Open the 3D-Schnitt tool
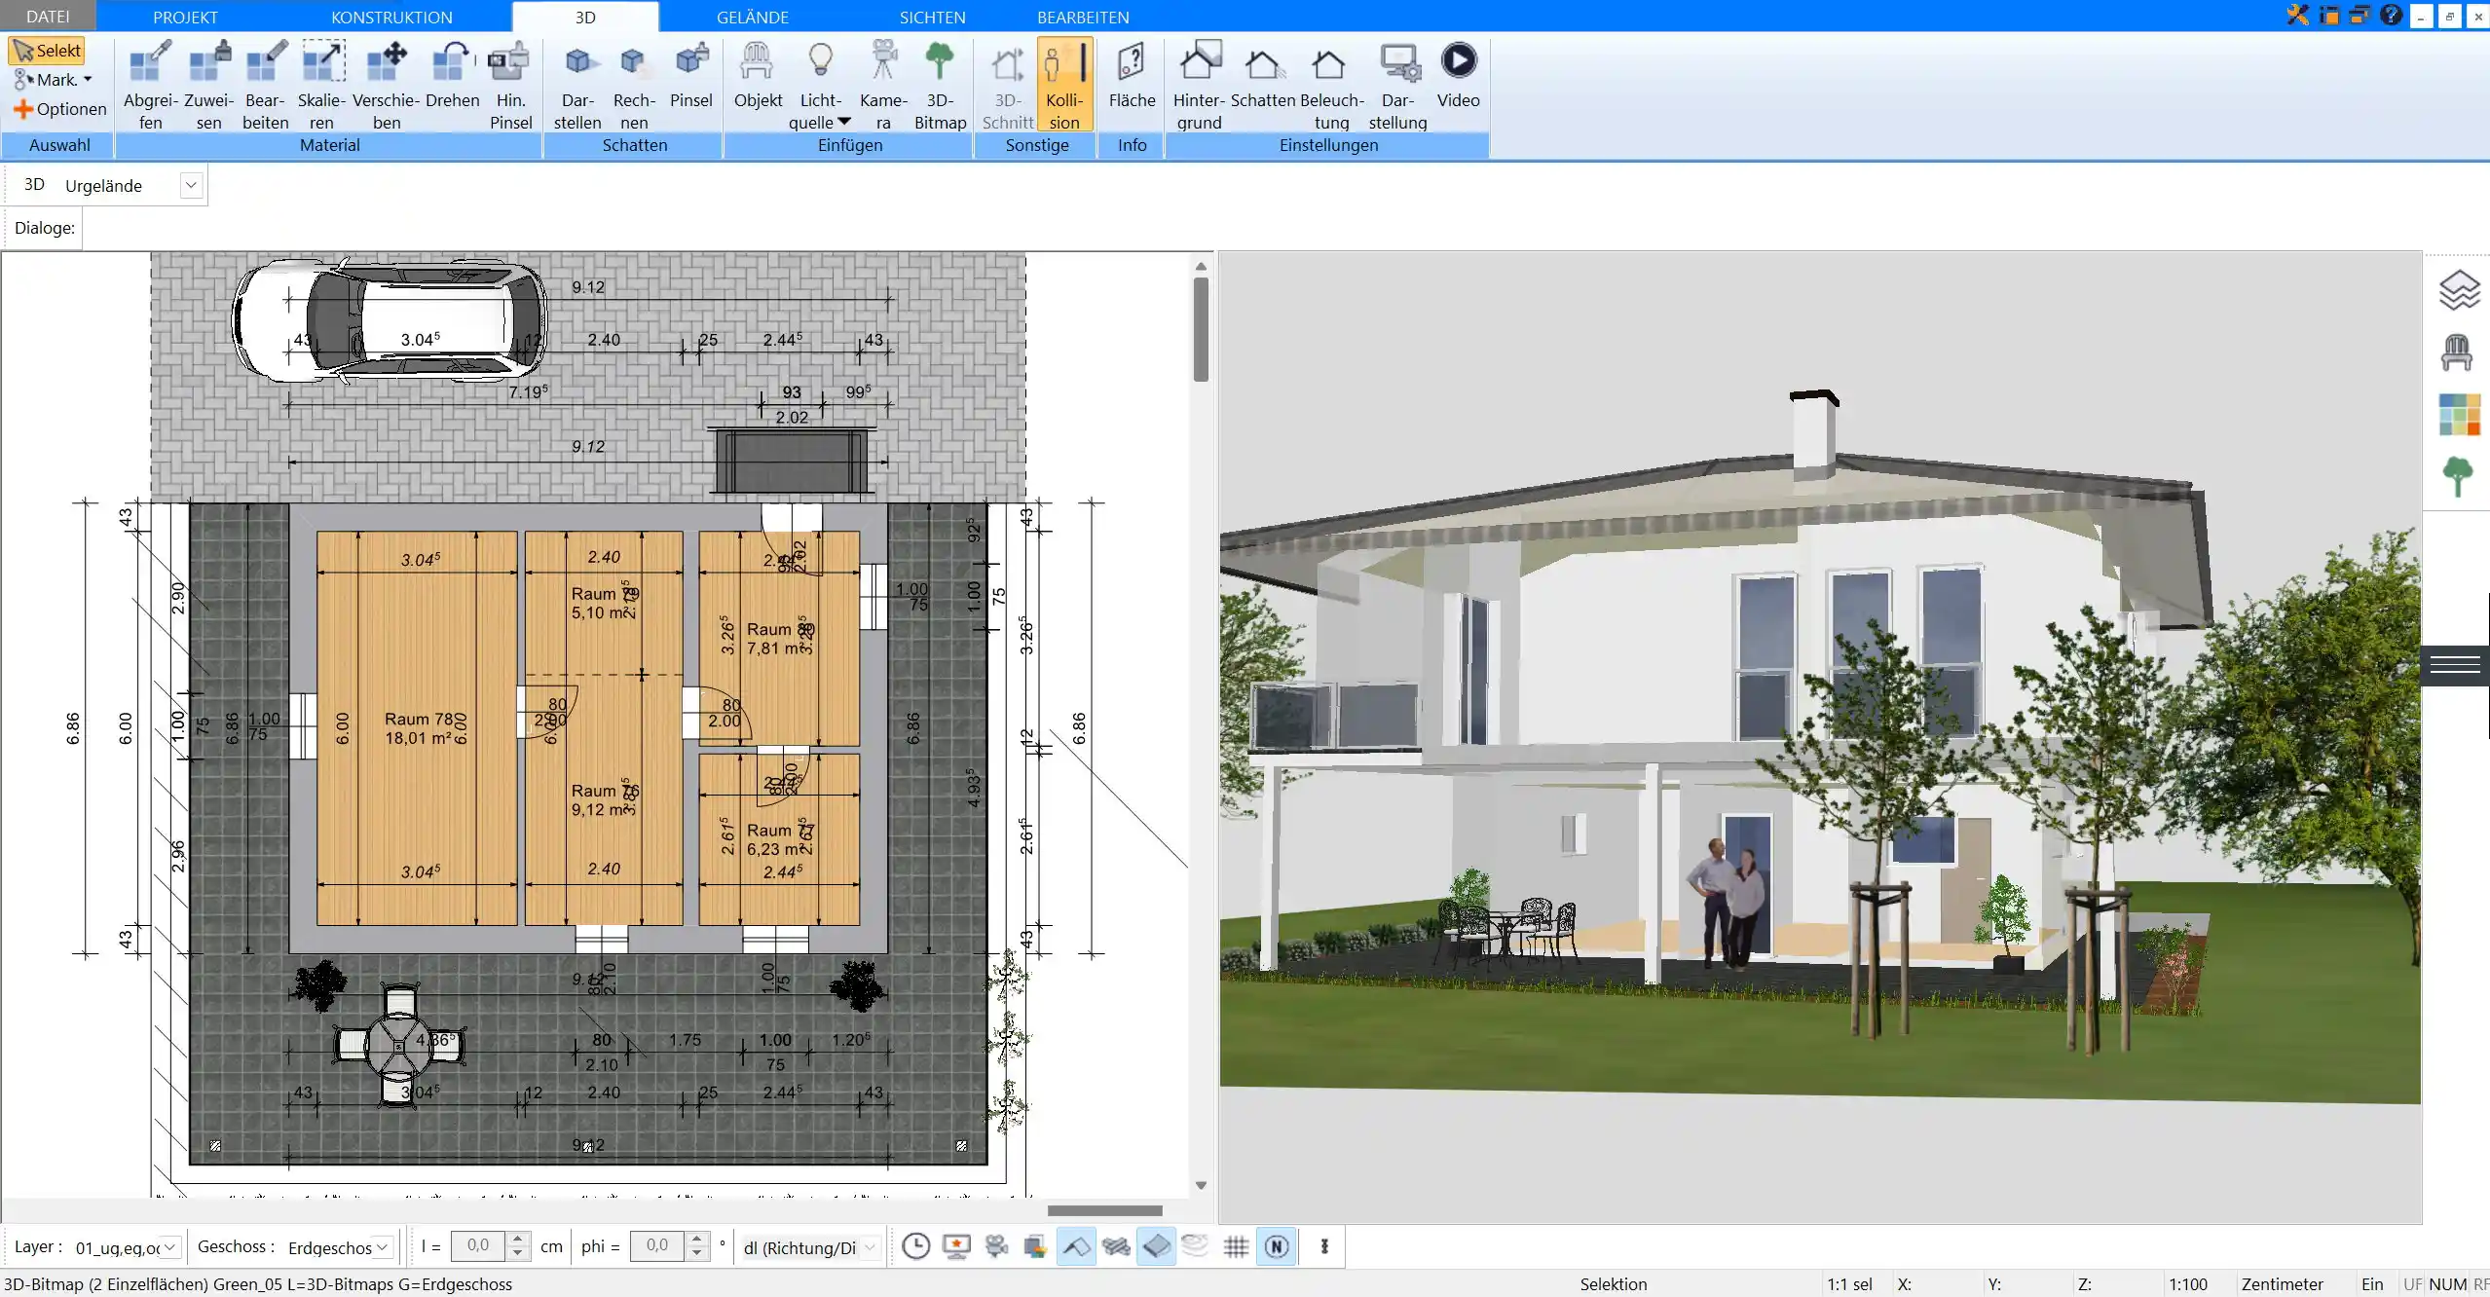This screenshot has height=1297, width=2490. point(1008,85)
